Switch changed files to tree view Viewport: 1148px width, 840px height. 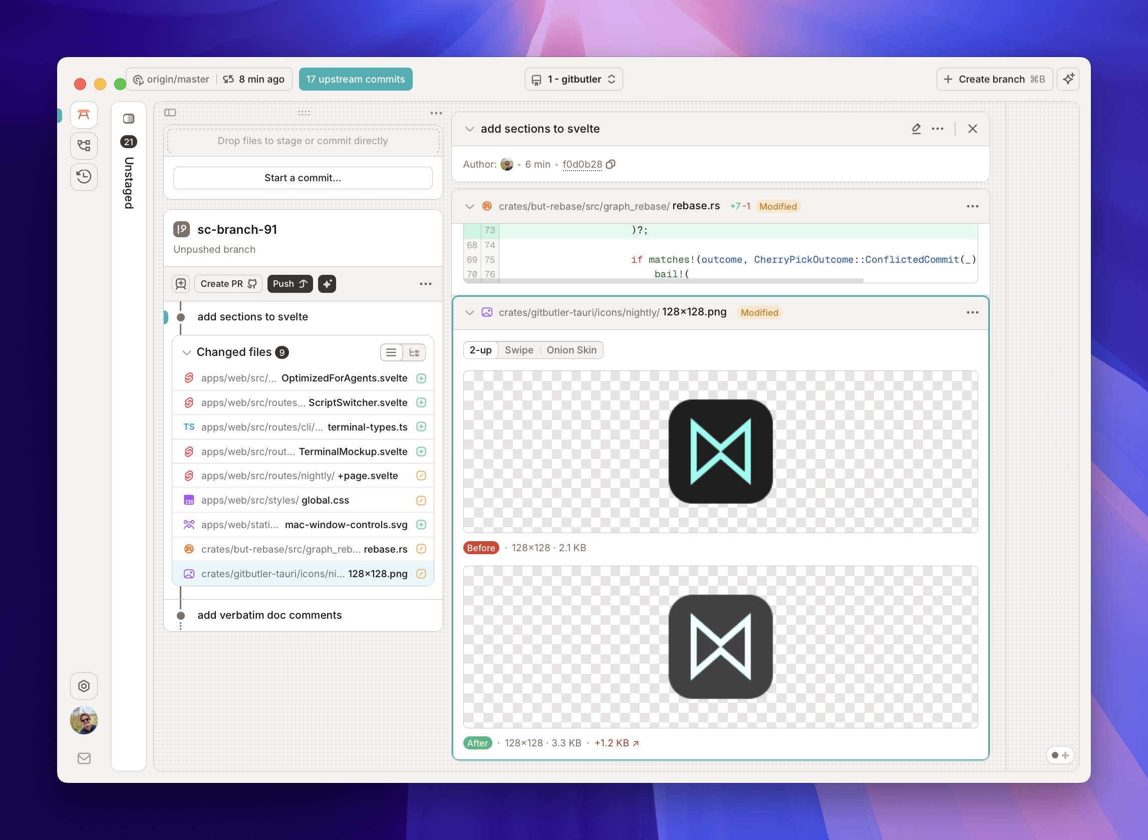(x=414, y=352)
